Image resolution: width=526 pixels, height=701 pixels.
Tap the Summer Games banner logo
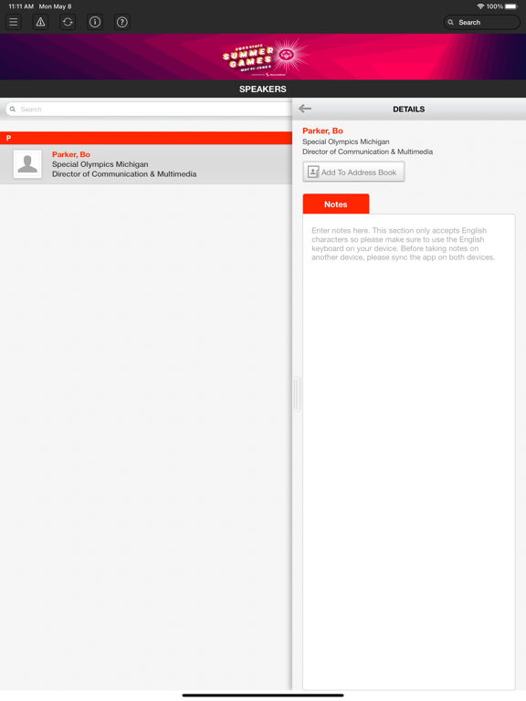265,58
